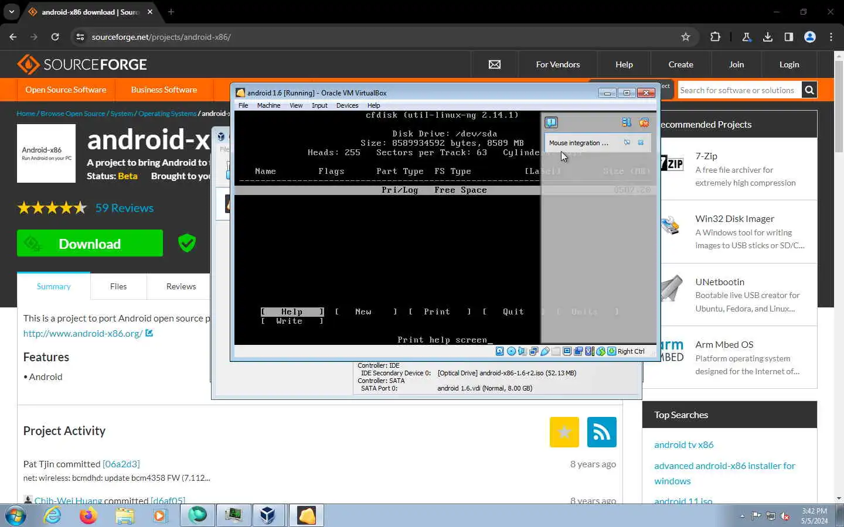Open the UNetbootin recommended project
Screen dimensions: 844x527
[720, 282]
